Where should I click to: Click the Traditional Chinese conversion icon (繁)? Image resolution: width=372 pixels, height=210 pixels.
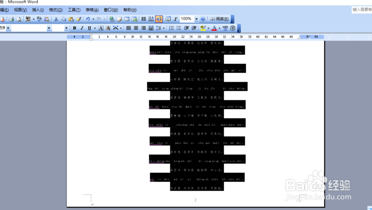click(x=28, y=19)
